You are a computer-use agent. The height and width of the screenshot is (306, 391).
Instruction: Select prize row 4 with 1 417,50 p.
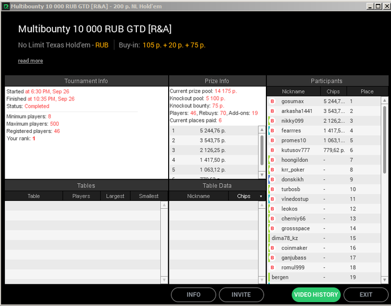[x=214, y=160]
